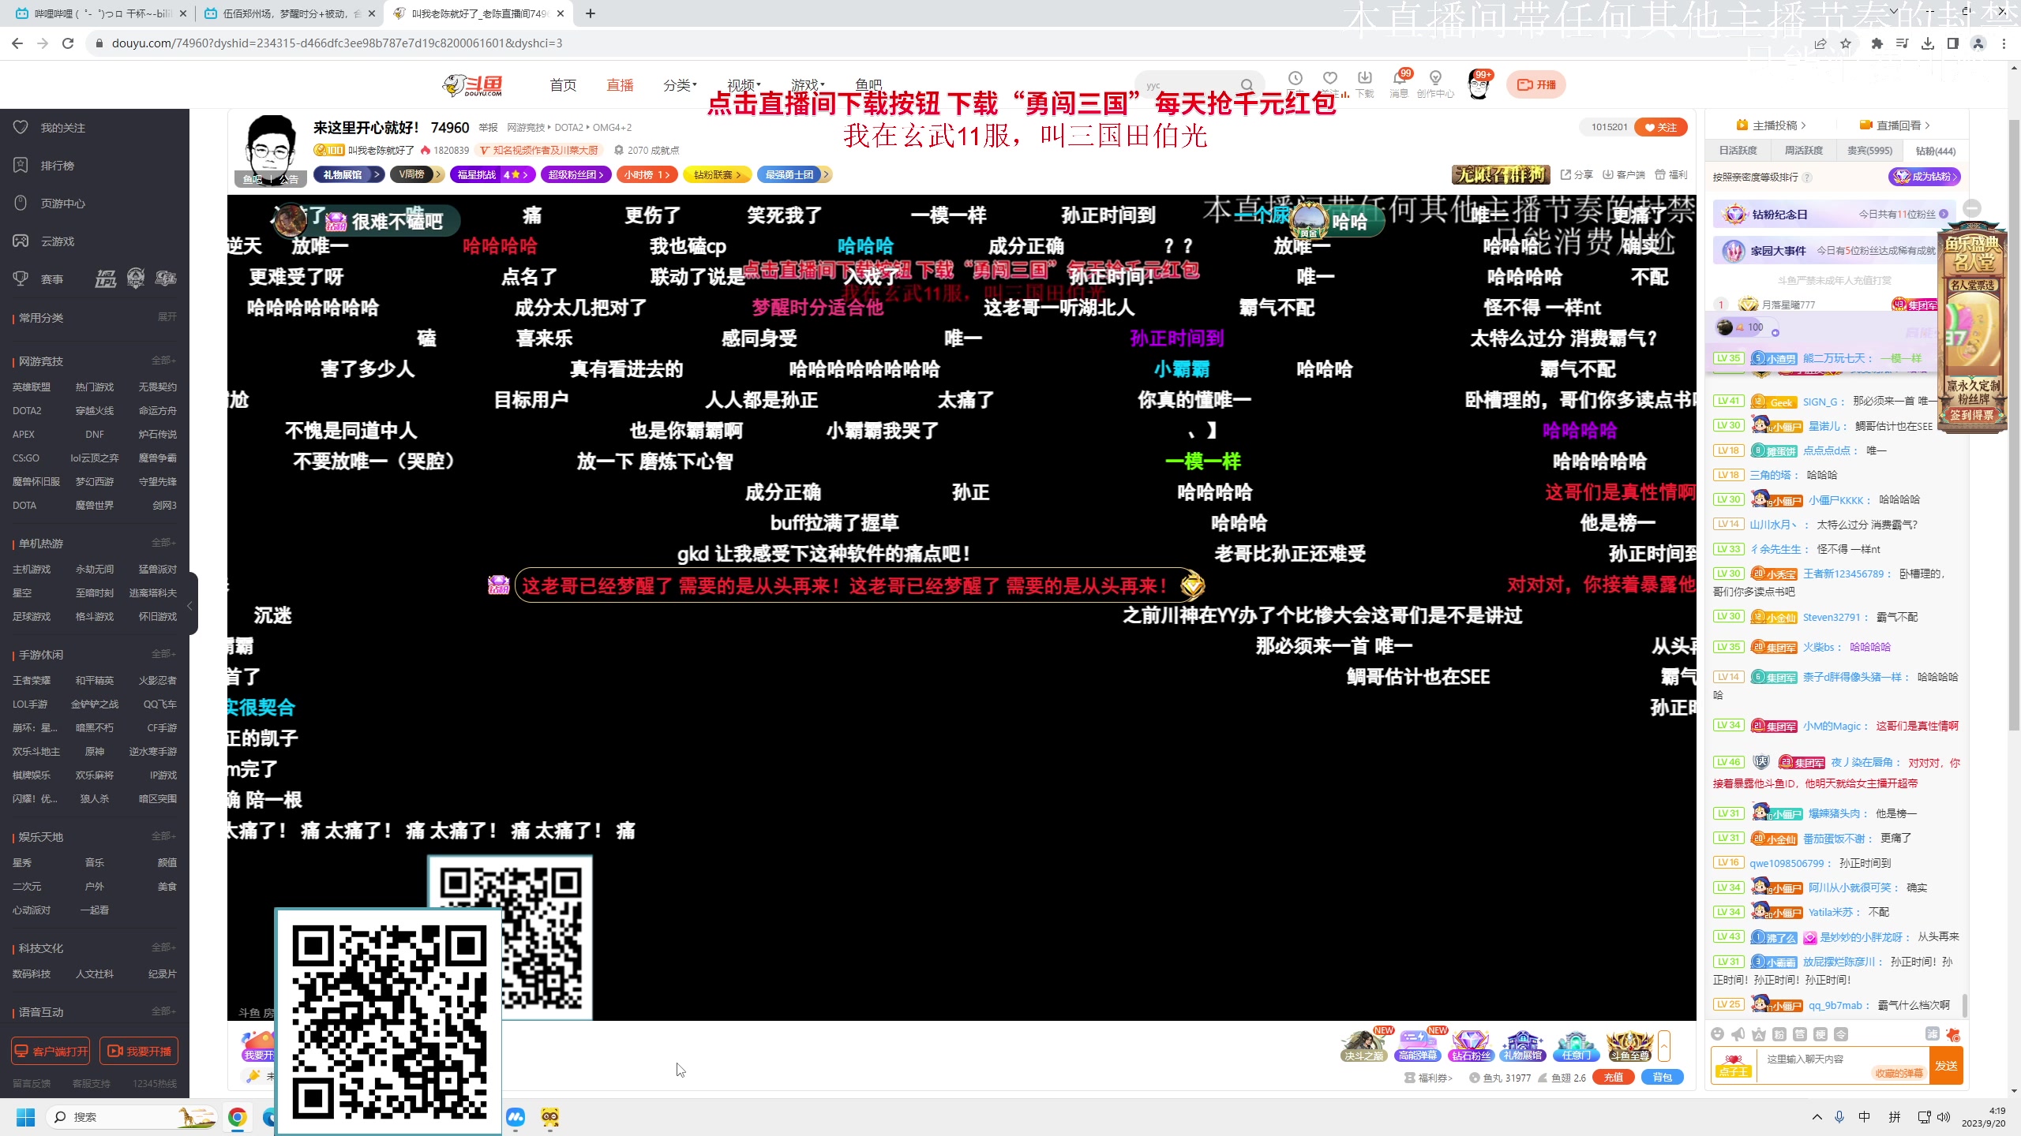Click the megaphone horn icon in chat
This screenshot has width=2021, height=1136.
pos(1738,1034)
